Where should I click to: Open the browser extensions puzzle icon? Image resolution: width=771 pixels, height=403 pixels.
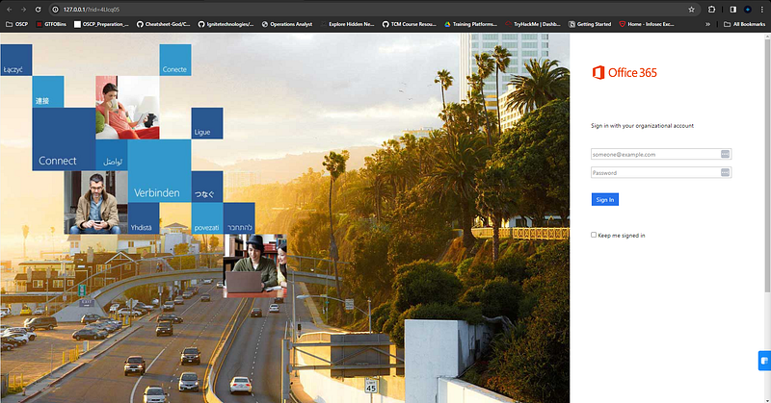[x=711, y=10]
